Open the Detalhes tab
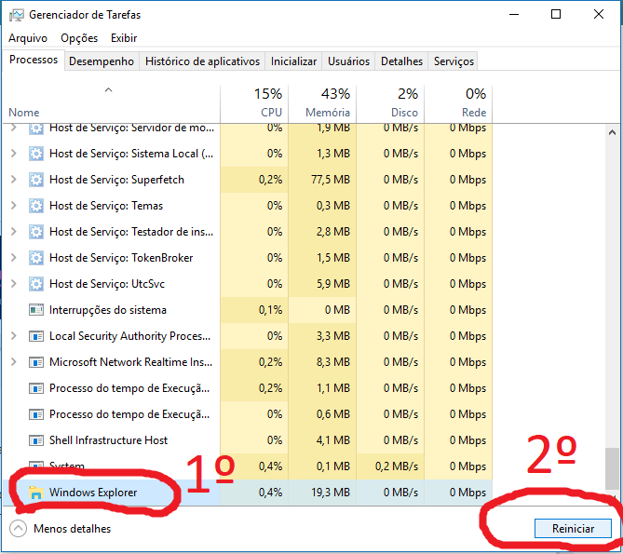Image resolution: width=623 pixels, height=554 pixels. [401, 61]
